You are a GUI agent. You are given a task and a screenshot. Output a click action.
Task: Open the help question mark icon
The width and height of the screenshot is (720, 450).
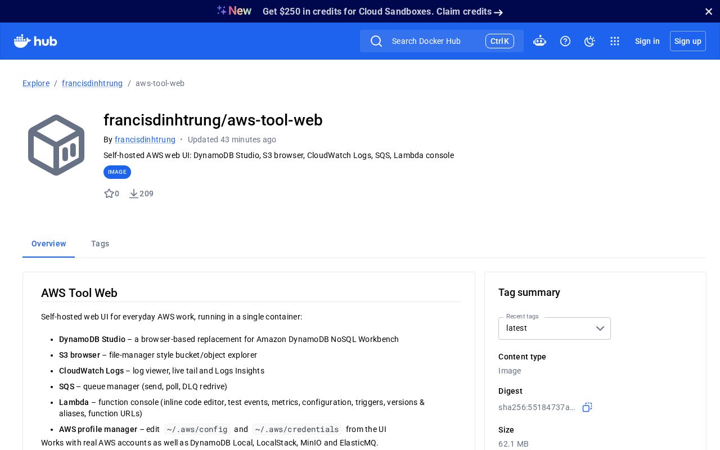pos(565,41)
